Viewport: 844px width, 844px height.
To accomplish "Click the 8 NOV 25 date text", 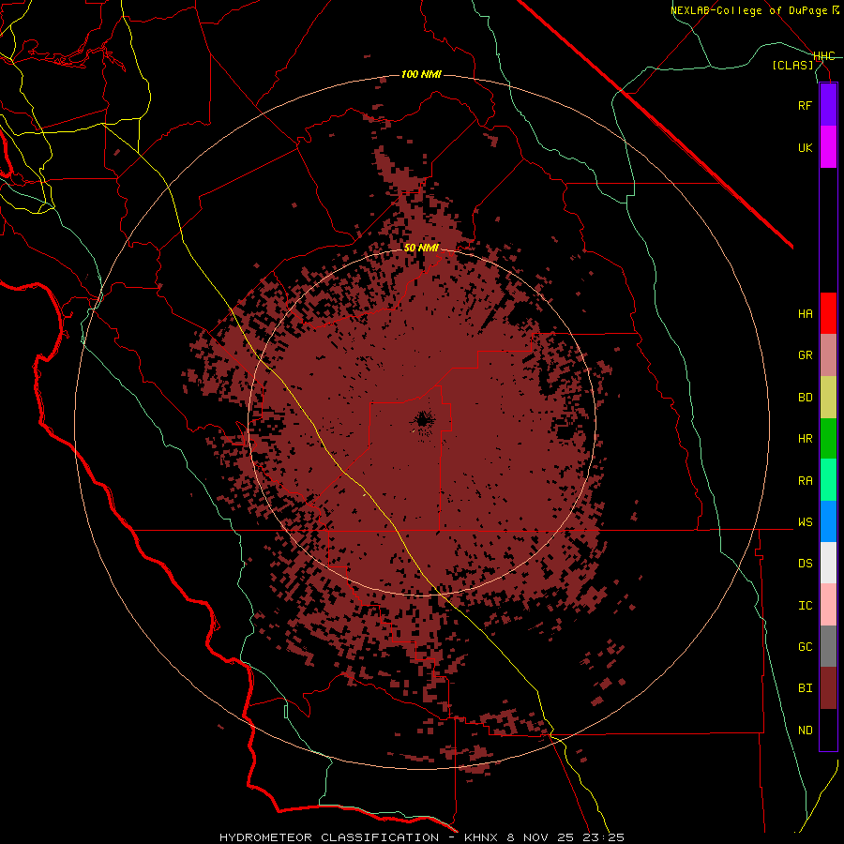I will point(542,837).
